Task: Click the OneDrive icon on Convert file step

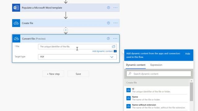Action: [x=16, y=39]
